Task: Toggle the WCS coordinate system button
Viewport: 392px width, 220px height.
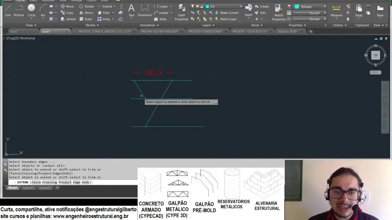Action: [x=375, y=72]
